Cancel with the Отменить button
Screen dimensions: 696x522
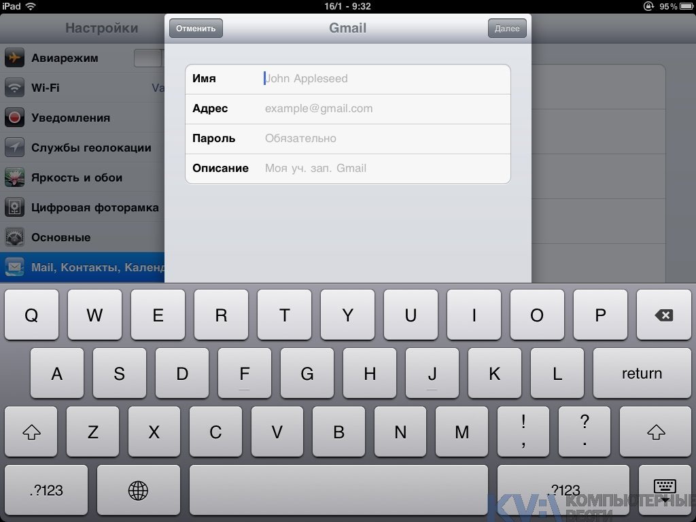tap(196, 29)
